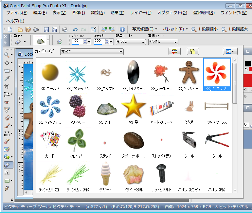The image size is (252, 213).
Task: Open the ファイル(F) menu
Action: tap(17, 13)
